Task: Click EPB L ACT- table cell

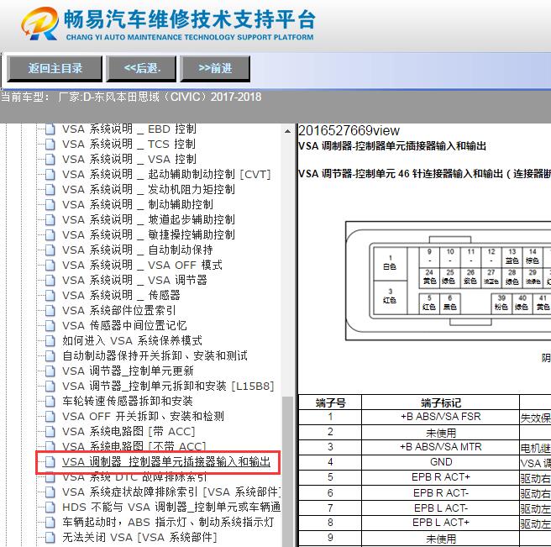Action: [441, 508]
